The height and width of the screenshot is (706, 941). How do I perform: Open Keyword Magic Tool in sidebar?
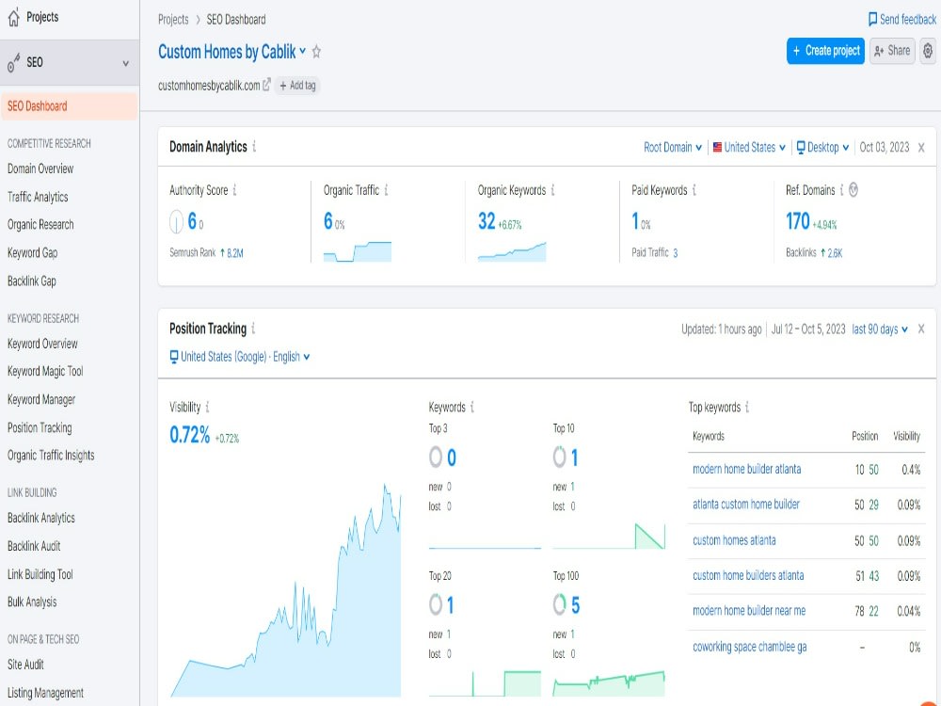click(x=45, y=372)
